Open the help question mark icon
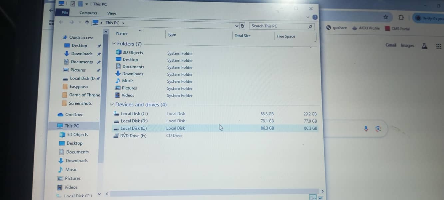The height and width of the screenshot is (200, 444). tap(315, 17)
